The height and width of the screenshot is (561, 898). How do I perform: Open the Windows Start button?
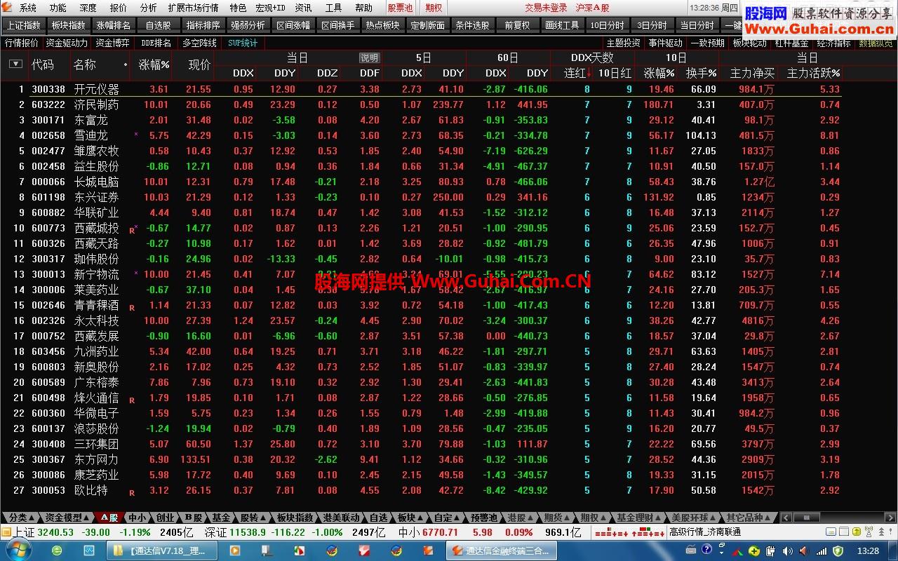[18, 550]
